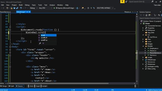Collapse the menu div at line 102
The width and height of the screenshot is (162, 91).
click(10, 67)
